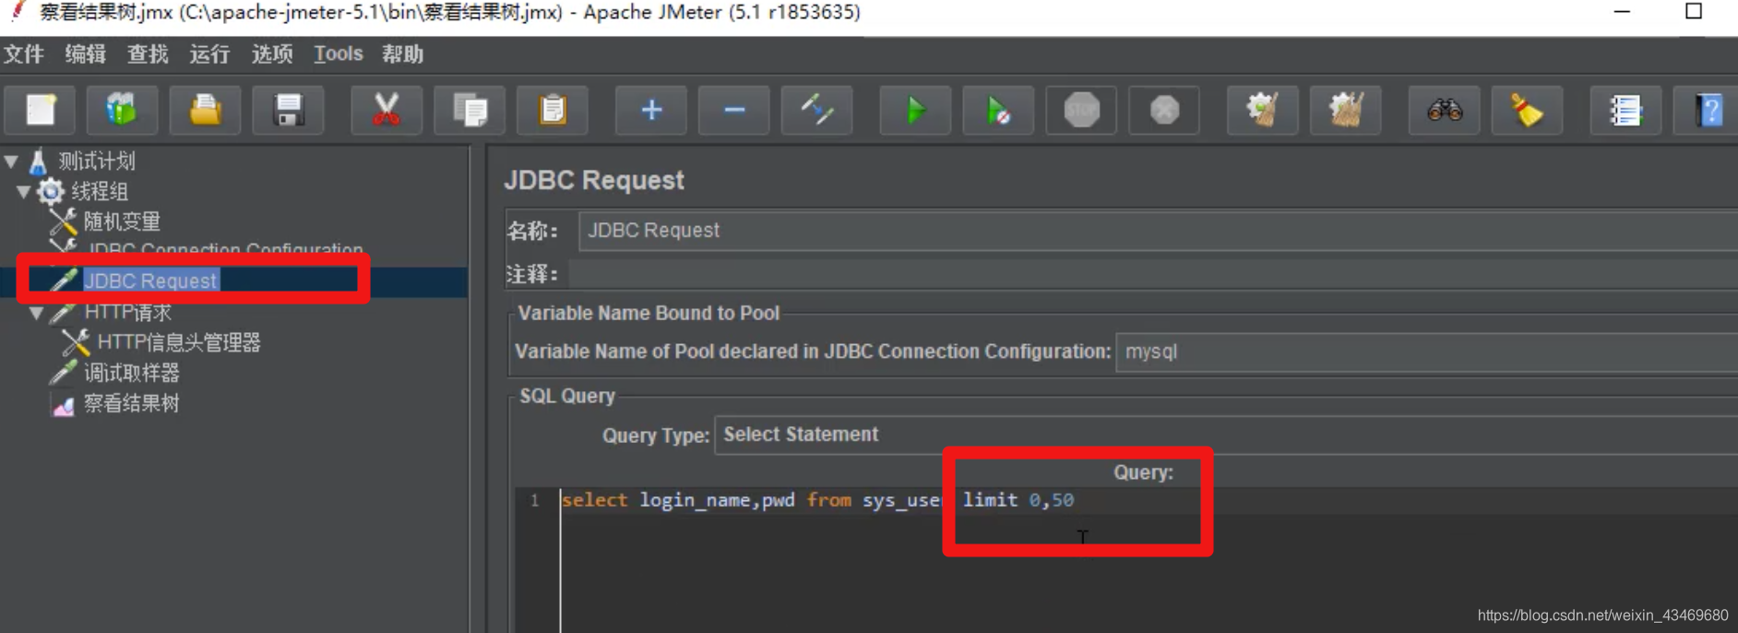
Task: Click the Open file folder icon
Action: pos(205,111)
